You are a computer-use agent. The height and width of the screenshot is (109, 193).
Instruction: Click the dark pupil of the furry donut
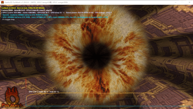pyautogui.click(x=97, y=56)
